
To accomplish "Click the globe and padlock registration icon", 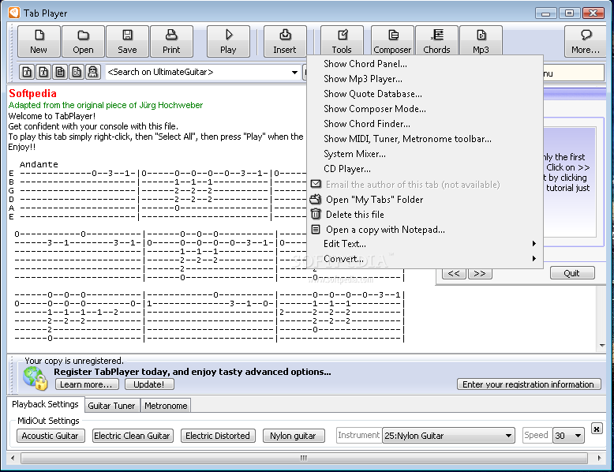I will [x=36, y=378].
